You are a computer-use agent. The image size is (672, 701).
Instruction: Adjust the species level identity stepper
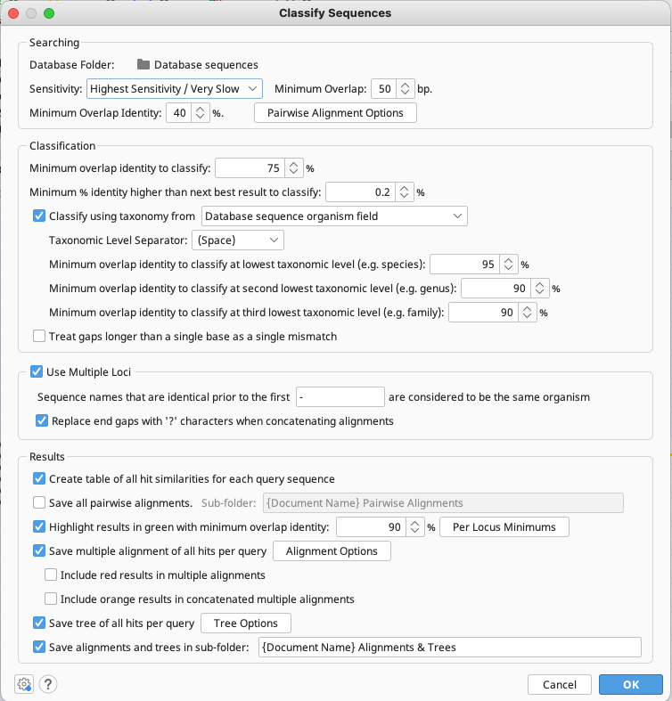click(508, 265)
